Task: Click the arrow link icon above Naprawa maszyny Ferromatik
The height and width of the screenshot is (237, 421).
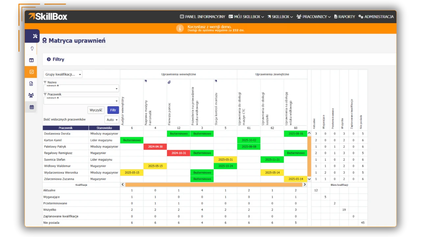Action: 145,81
